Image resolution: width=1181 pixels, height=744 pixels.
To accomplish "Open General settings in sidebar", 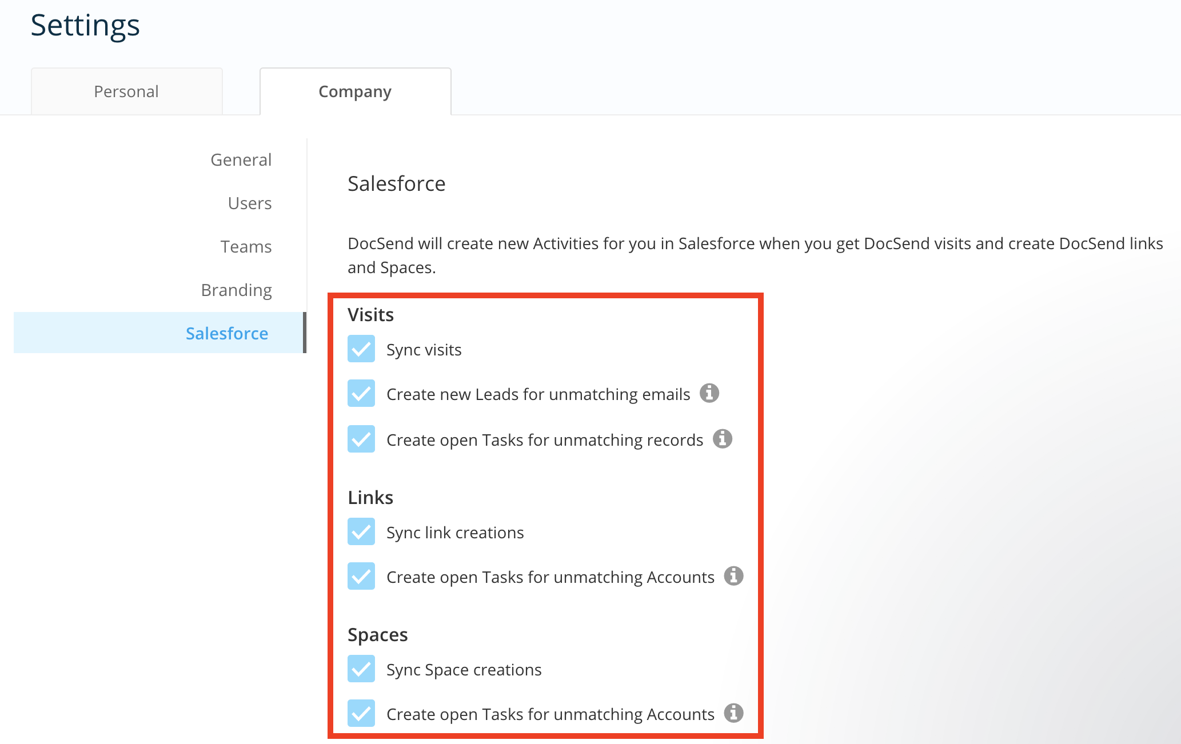I will [241, 159].
